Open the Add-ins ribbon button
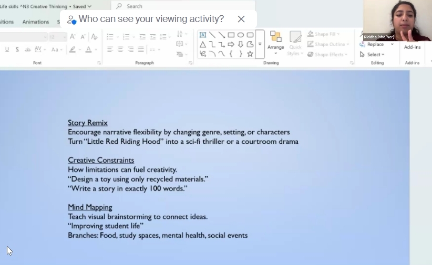 tap(412, 47)
